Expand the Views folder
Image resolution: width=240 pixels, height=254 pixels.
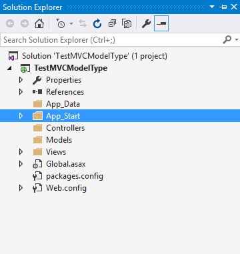pos(21,152)
